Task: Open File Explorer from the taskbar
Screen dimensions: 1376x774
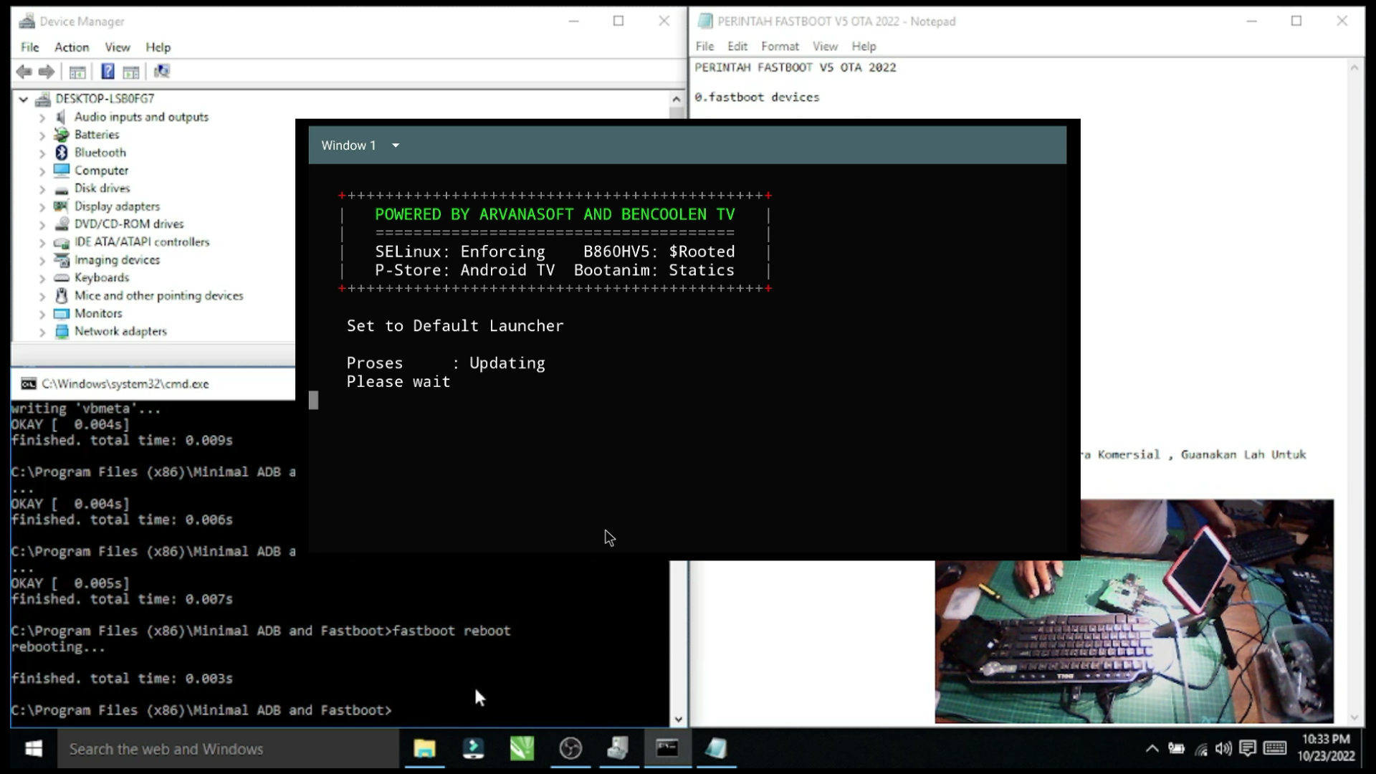Action: point(425,749)
